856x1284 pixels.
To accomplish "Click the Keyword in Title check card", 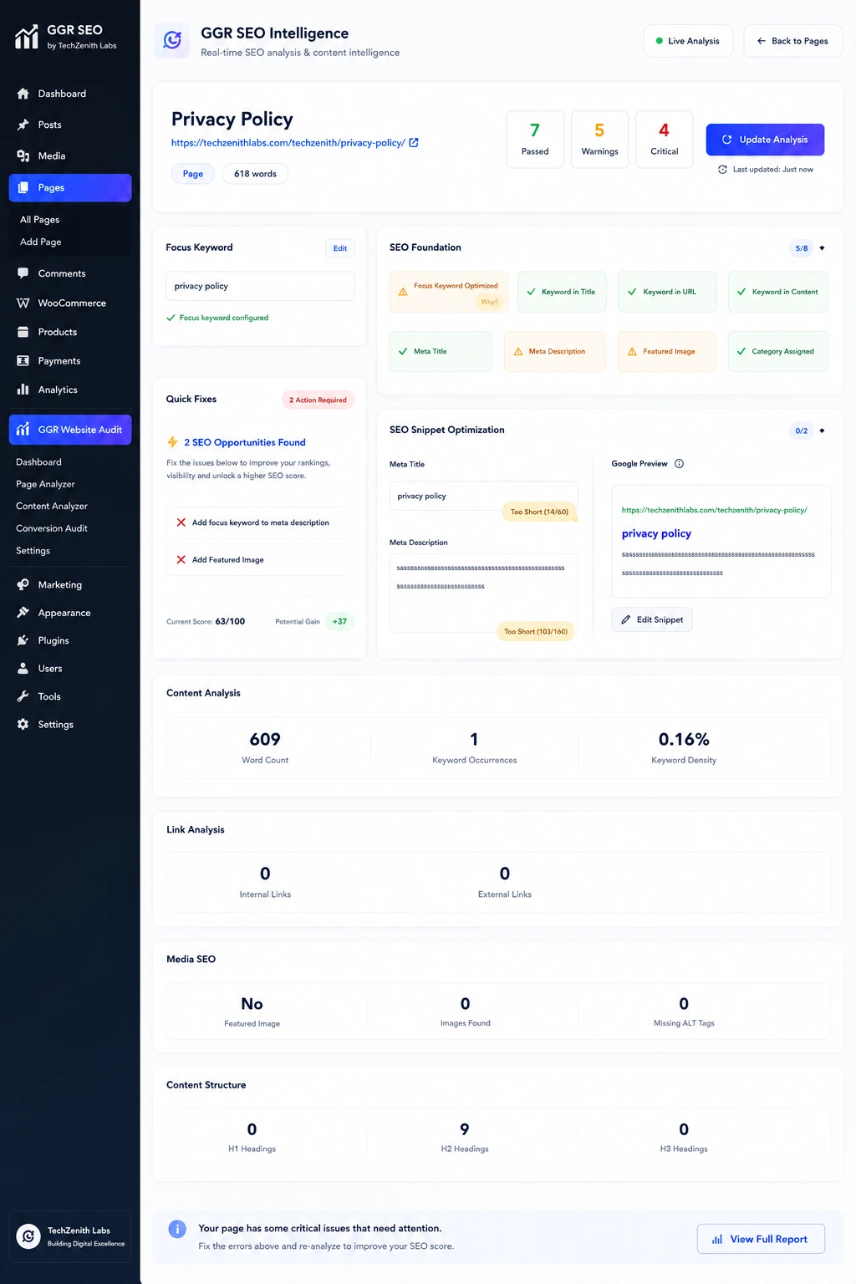I will click(x=563, y=292).
